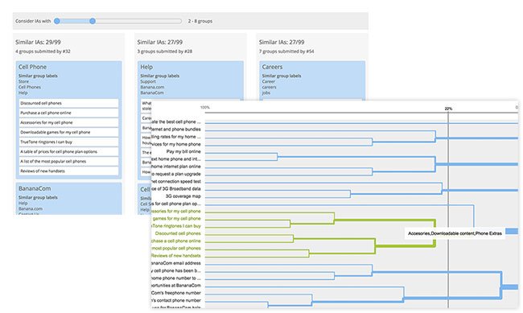Screen dimensions: 523x313
Task: Click '4 groups submitted by #32'
Action: click(x=43, y=51)
